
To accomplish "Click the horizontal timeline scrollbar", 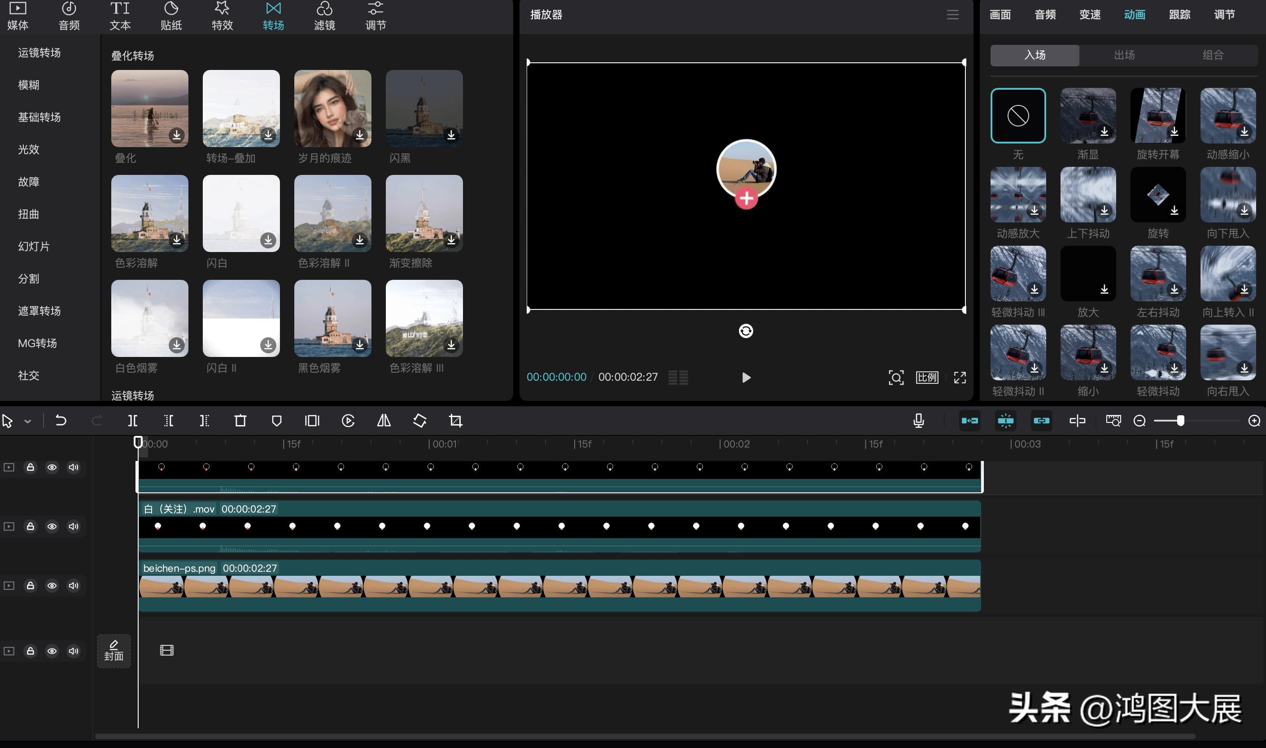I will click(x=646, y=736).
